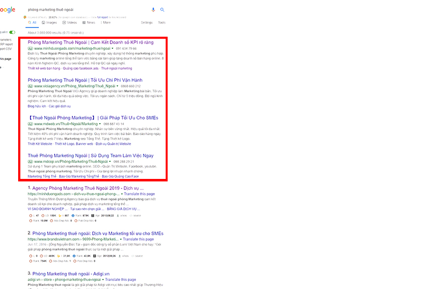Click the voice search microphone icon
The height and width of the screenshot is (289, 428).
153,10
